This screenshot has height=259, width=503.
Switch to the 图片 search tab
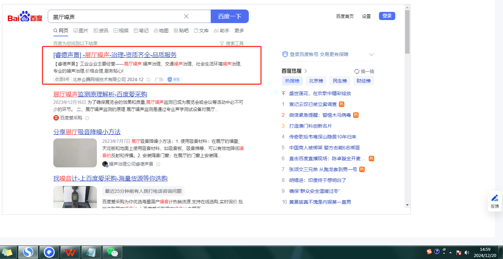81,31
